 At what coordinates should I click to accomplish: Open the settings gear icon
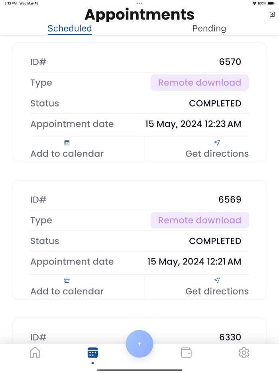[244, 353]
